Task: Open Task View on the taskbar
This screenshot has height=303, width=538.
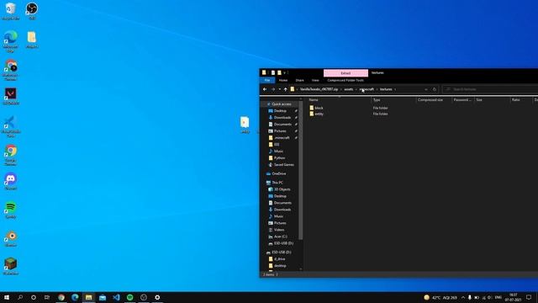Action: (x=47, y=297)
